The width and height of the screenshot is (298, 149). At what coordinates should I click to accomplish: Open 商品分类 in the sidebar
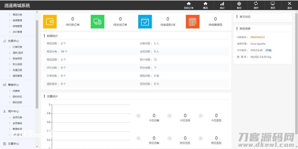[17, 14]
